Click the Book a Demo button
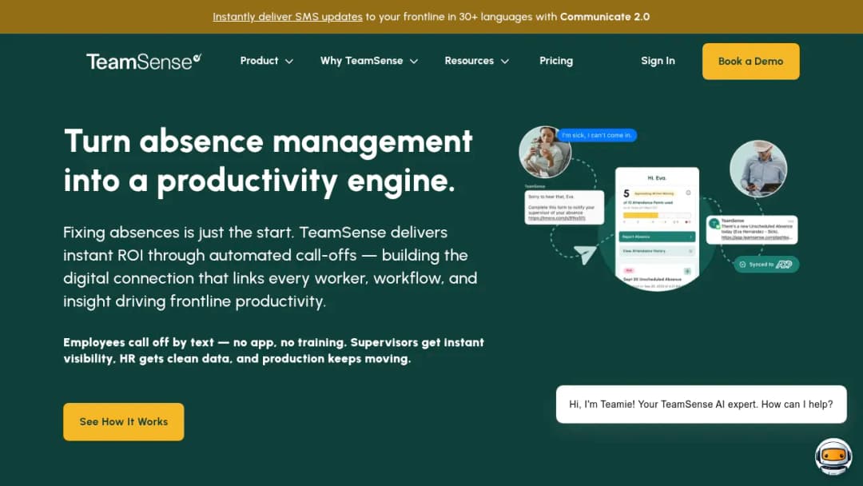 coord(750,61)
